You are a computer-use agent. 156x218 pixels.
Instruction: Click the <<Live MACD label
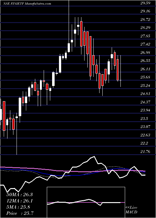point(131,210)
